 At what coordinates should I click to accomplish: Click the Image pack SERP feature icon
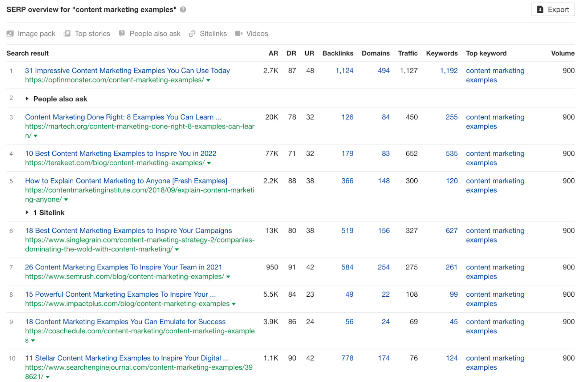tap(10, 33)
